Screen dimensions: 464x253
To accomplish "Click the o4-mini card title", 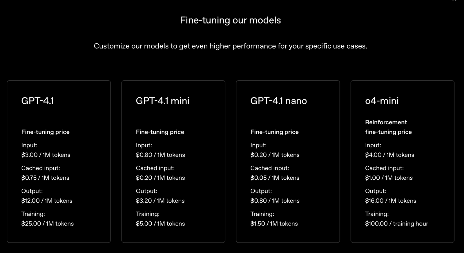I will pos(382,101).
